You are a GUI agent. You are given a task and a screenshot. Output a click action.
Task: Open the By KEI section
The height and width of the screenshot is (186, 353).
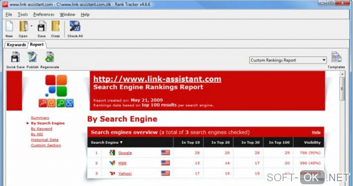point(37,134)
